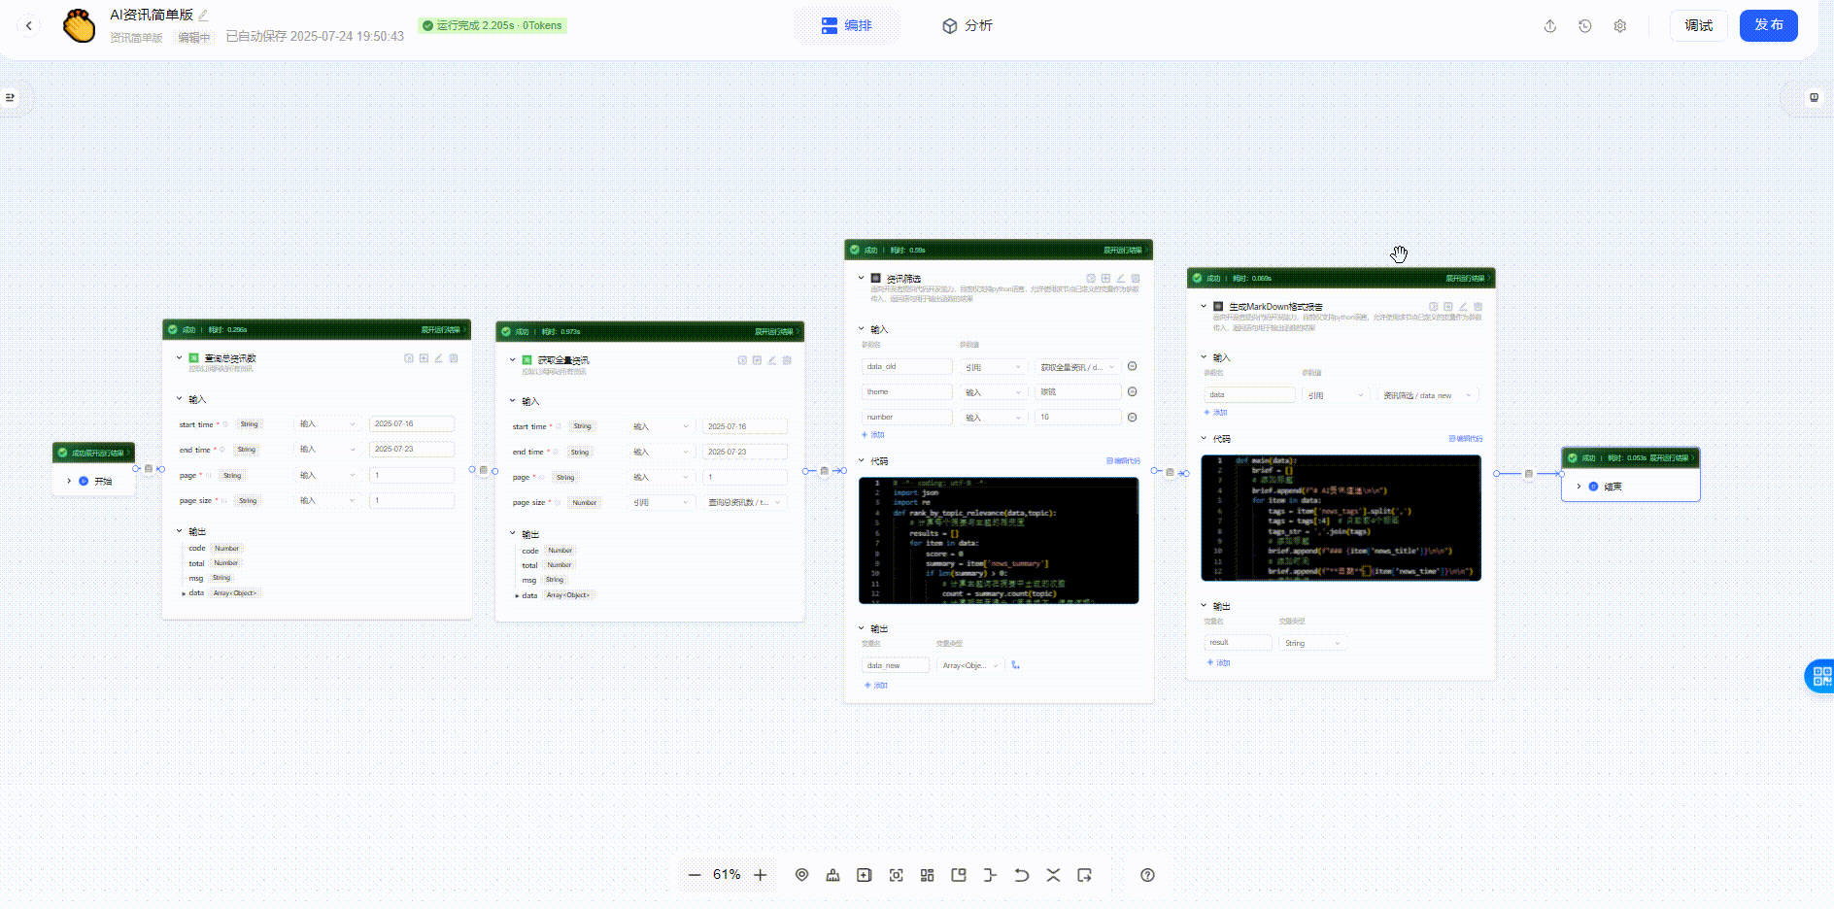Remove the theme parameter with minus circle
This screenshot has width=1834, height=909.
(1132, 392)
